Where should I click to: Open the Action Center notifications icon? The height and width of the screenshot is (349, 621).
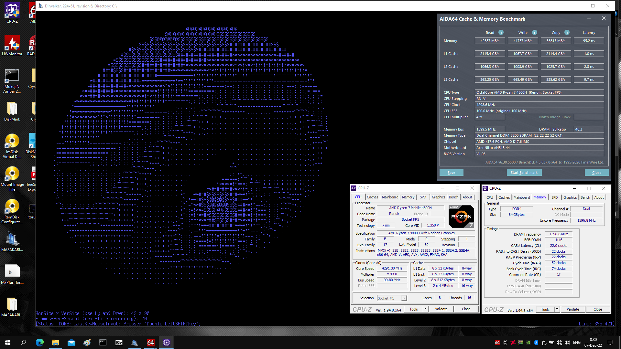click(x=610, y=343)
